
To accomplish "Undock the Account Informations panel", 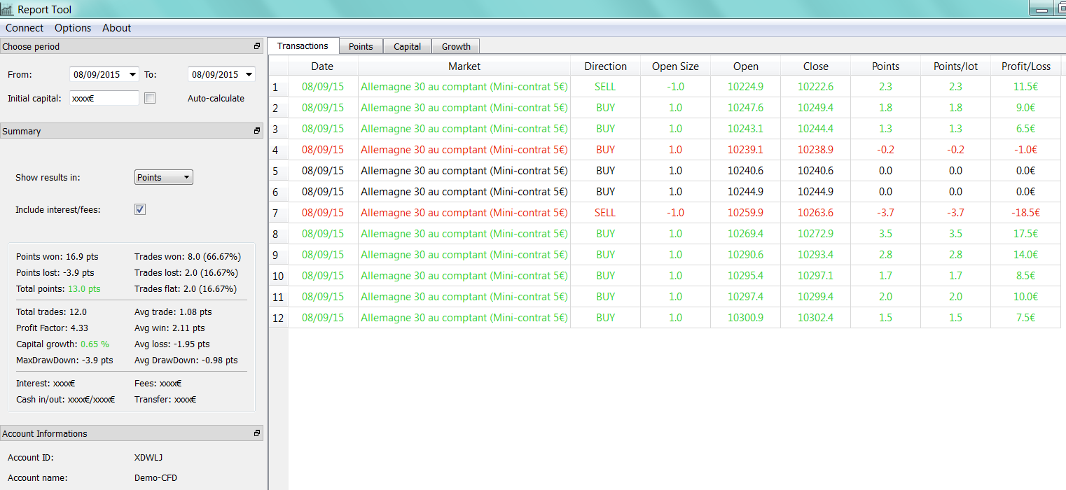I will tap(257, 433).
